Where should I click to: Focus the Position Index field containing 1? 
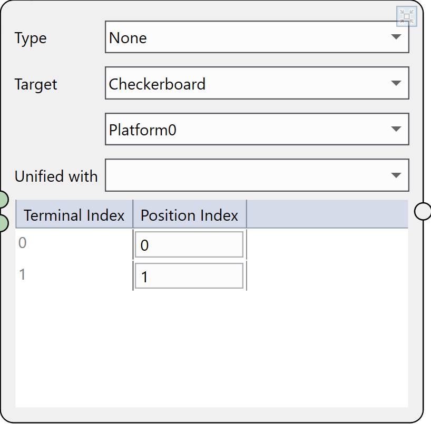click(189, 276)
